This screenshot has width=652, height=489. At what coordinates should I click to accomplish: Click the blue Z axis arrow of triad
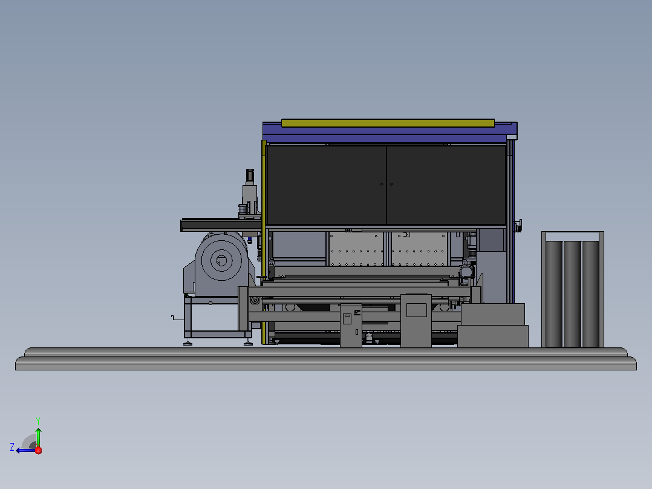pyautogui.click(x=25, y=451)
